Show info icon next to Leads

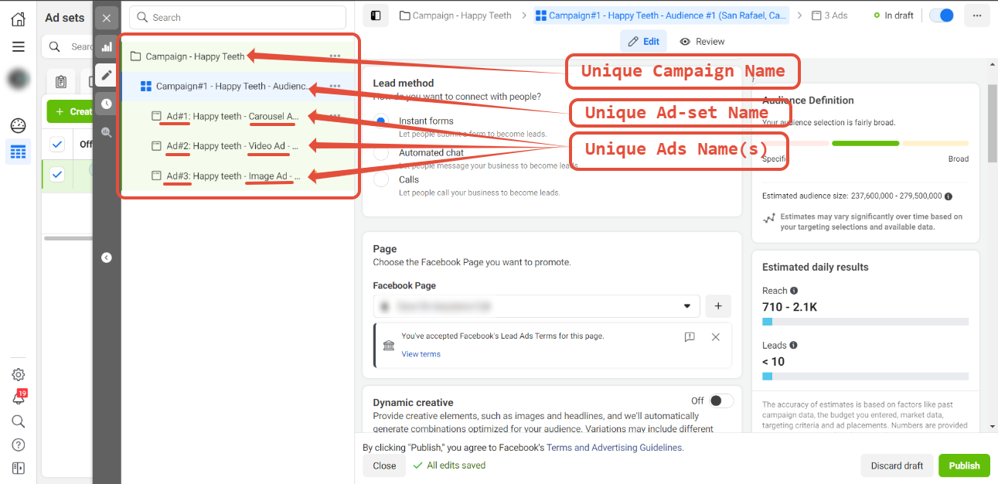click(793, 346)
